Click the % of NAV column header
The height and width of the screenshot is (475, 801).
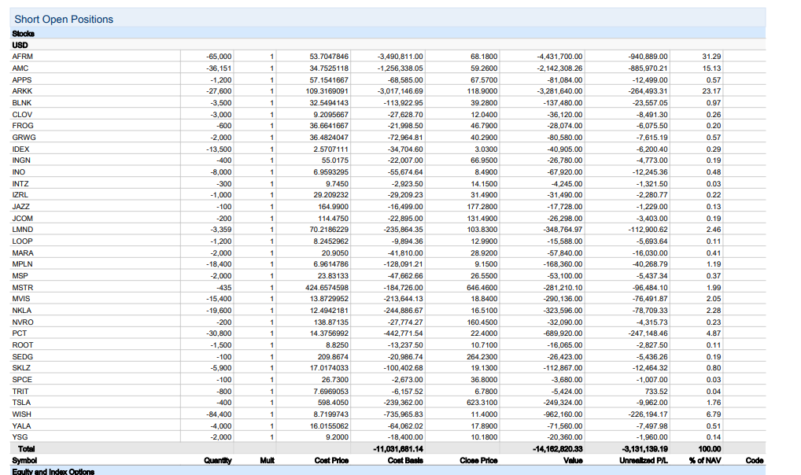click(705, 461)
